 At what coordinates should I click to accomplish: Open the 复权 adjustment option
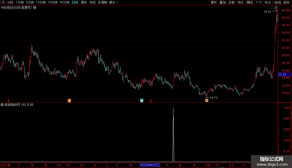point(214,2)
